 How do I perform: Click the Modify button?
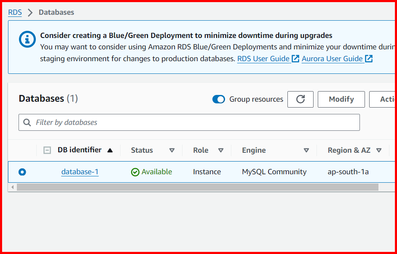[341, 99]
